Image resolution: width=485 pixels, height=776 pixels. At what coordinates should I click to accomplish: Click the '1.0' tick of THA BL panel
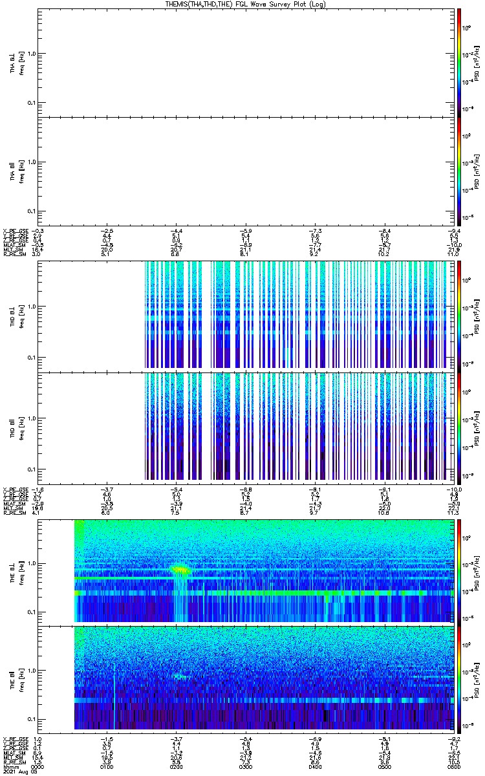(x=31, y=54)
